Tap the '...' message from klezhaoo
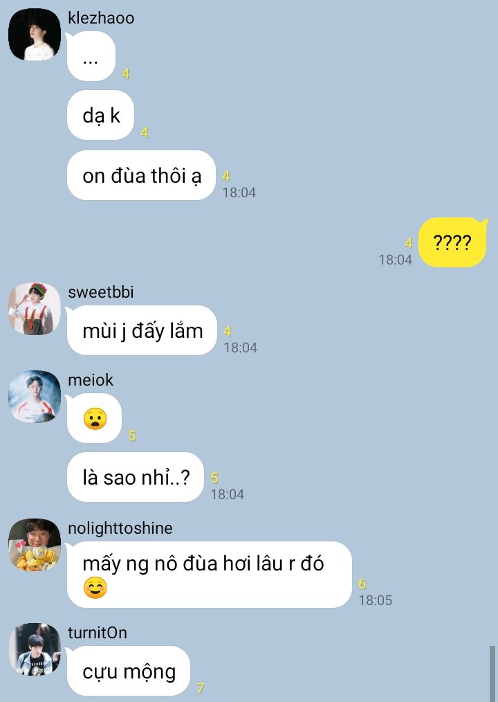 91,56
